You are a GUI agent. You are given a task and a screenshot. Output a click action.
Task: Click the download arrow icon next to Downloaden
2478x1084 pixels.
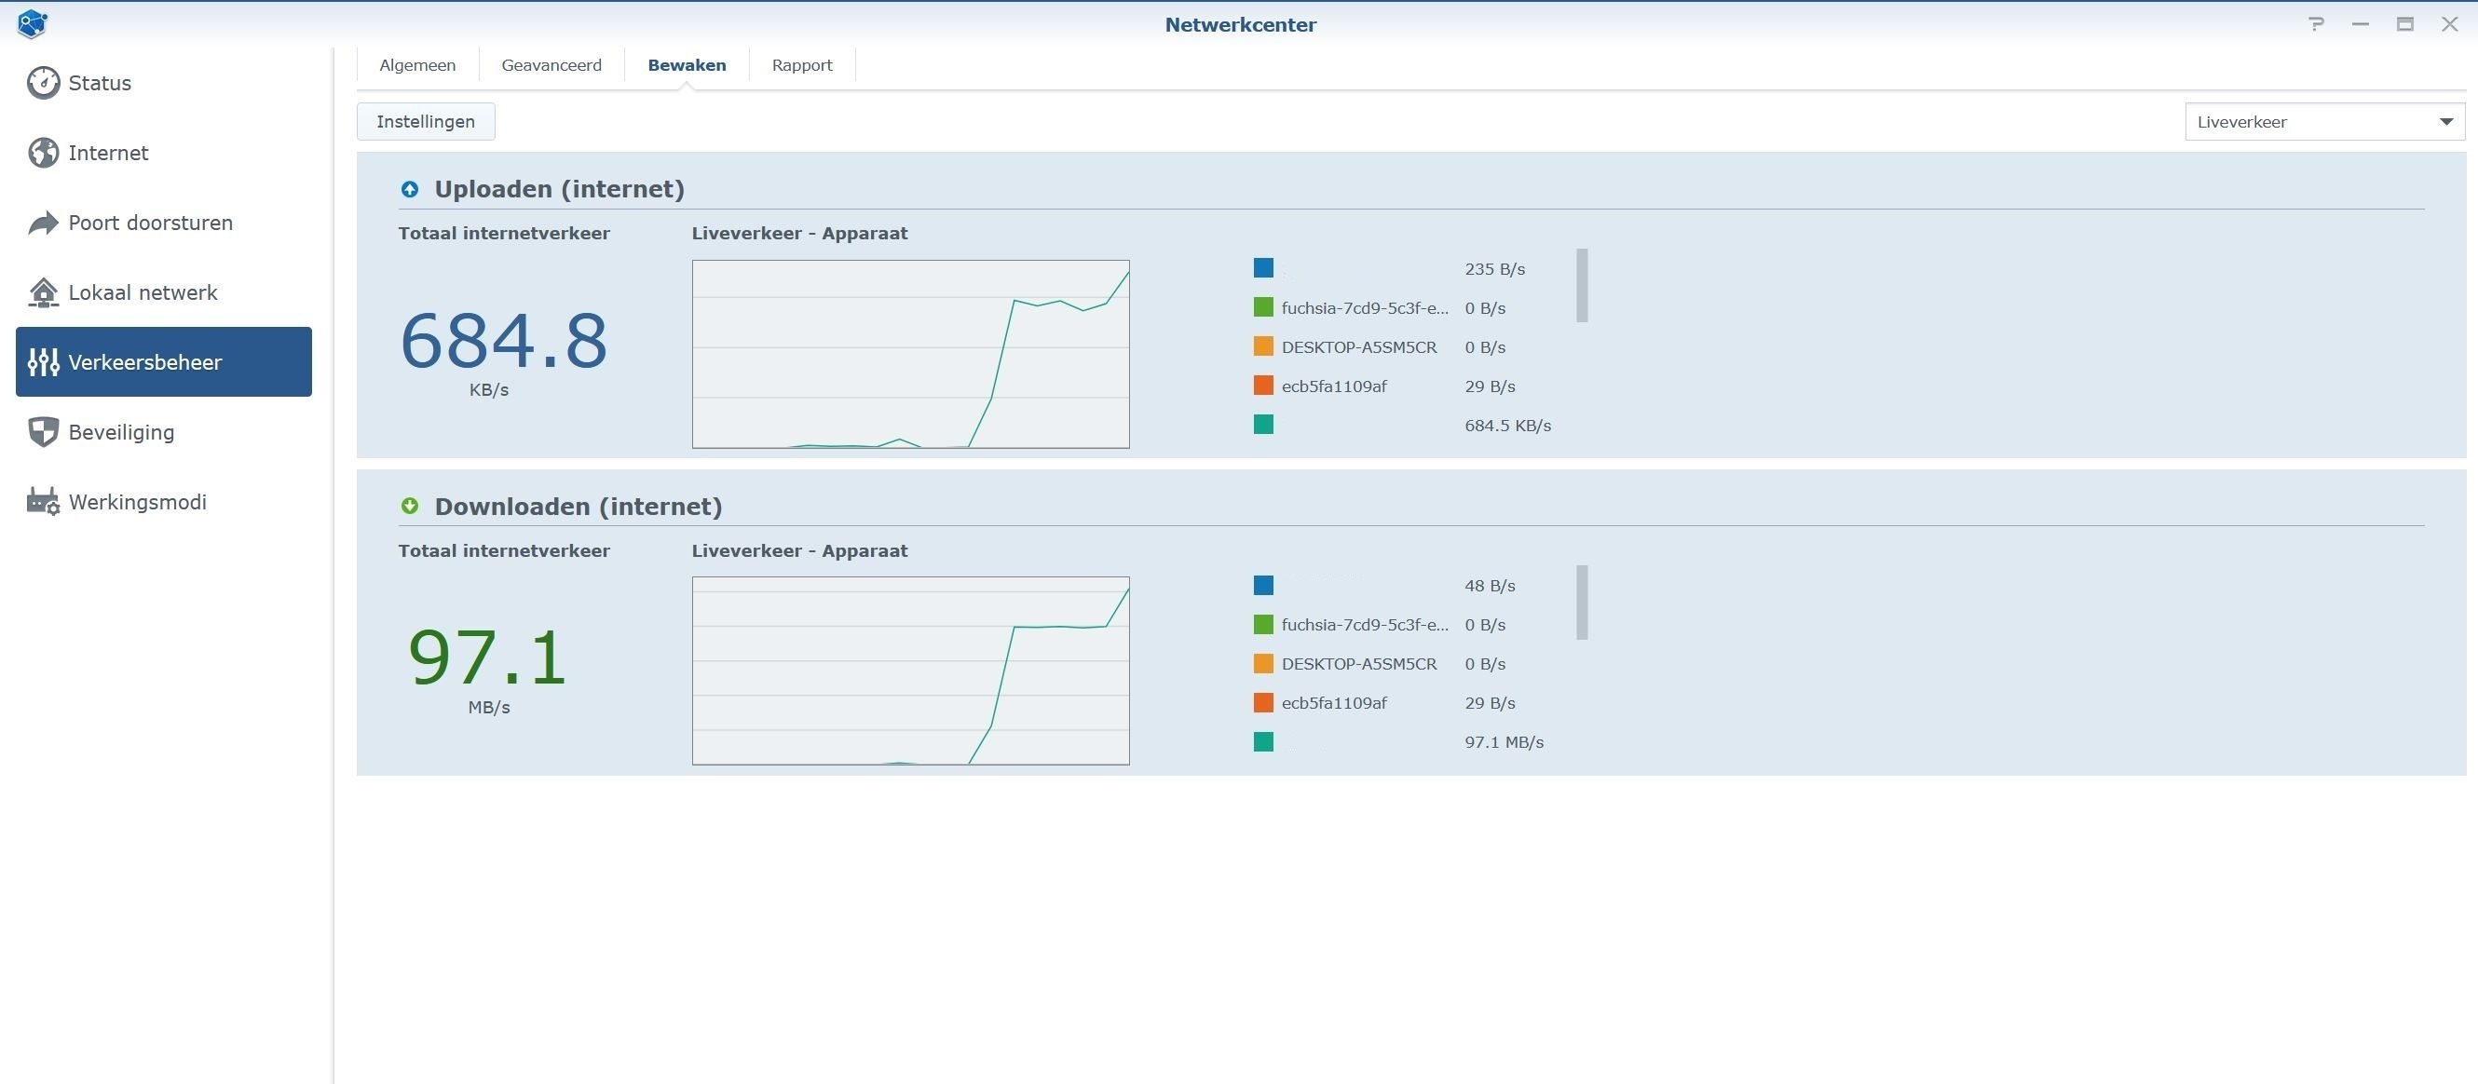click(410, 506)
